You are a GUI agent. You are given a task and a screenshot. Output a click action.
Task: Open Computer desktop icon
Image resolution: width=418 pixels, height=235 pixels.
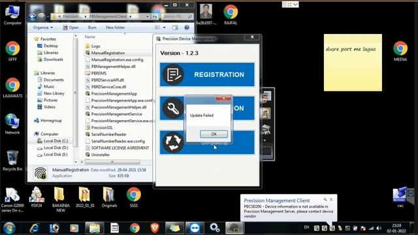tap(12, 14)
